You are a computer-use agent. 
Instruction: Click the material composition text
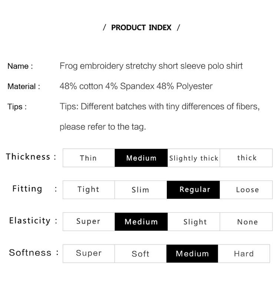point(136,86)
